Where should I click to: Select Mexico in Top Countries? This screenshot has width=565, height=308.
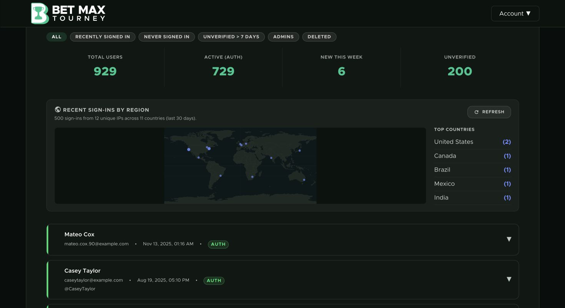coord(472,184)
